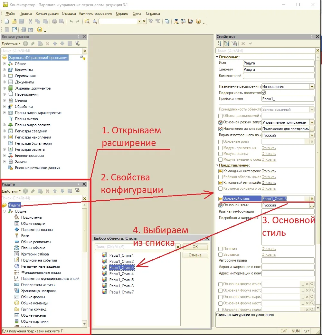Viewport: 322px width, 335px height.
Task: Collapse the Общие node in Радуга panel
Action: [4, 211]
